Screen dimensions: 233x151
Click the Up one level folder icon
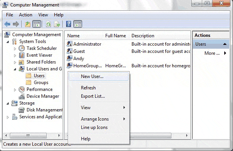(28, 24)
